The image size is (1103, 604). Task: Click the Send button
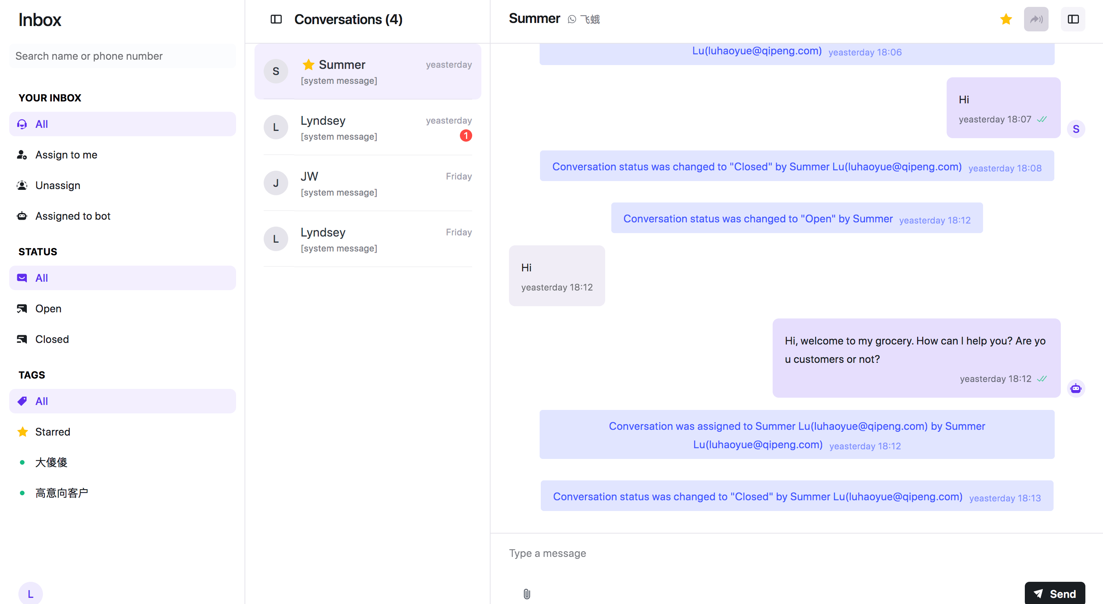click(1055, 593)
